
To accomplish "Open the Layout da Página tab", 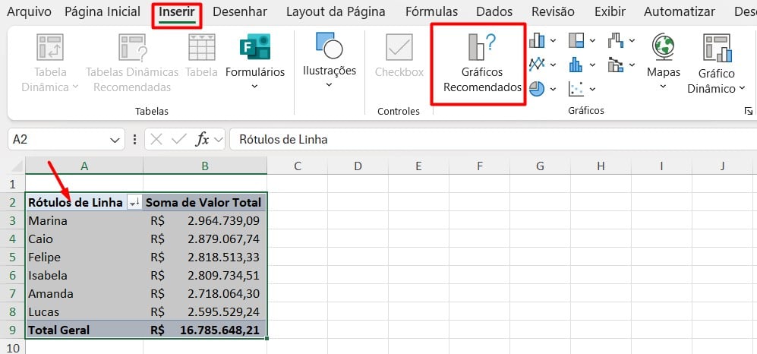I will [336, 11].
